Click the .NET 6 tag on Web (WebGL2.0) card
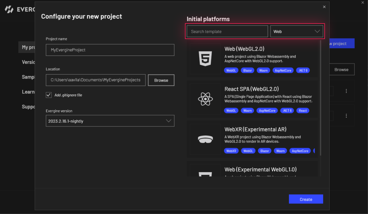The image size is (368, 214). pos(303,70)
